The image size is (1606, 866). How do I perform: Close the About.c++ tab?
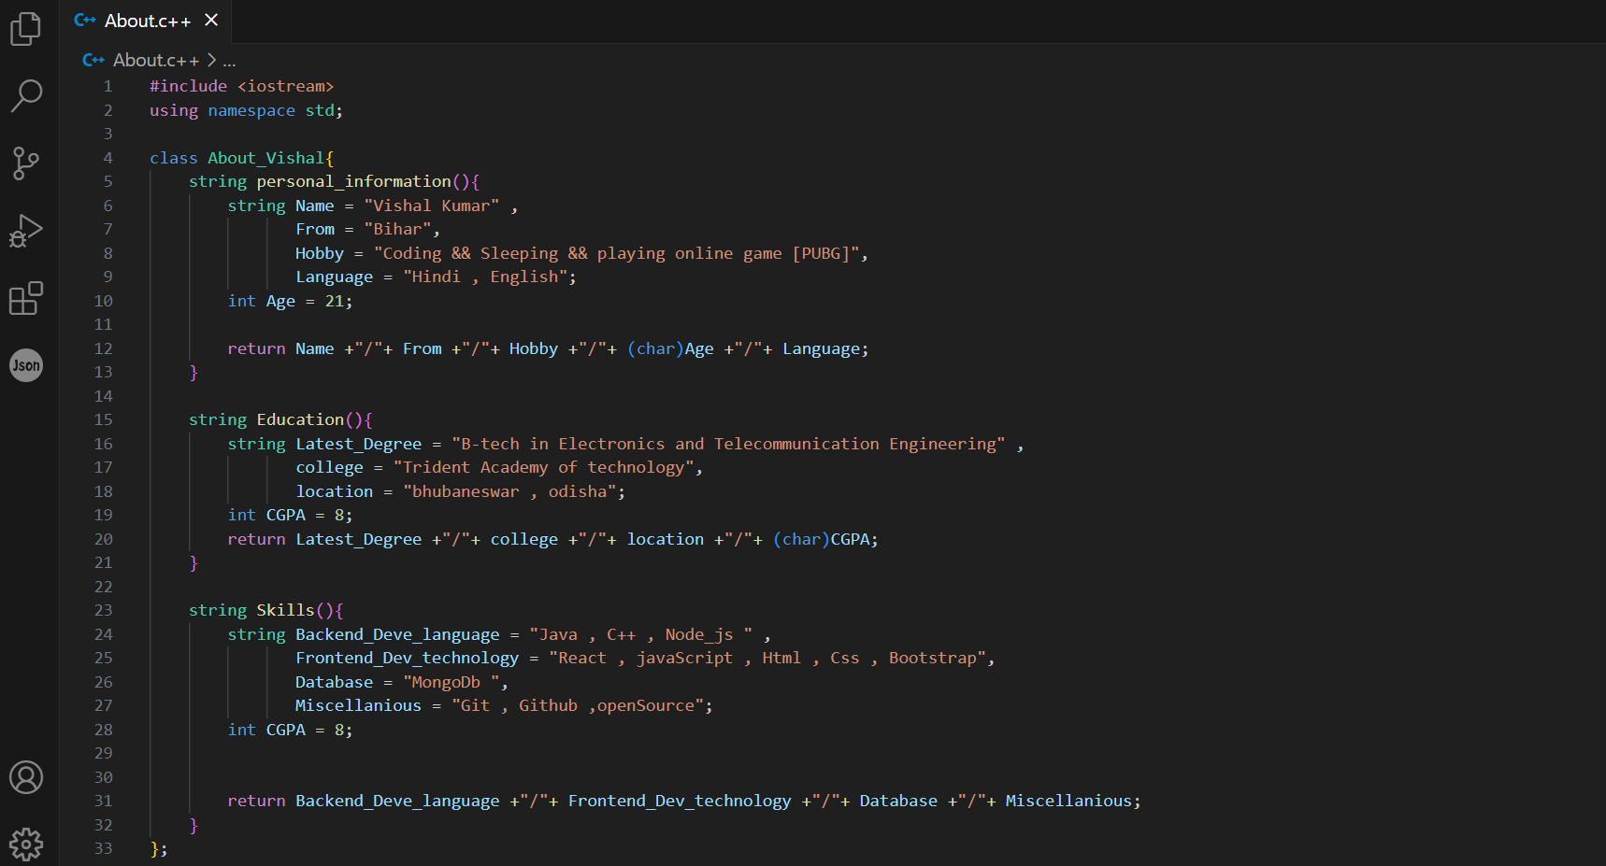pyautogui.click(x=211, y=21)
